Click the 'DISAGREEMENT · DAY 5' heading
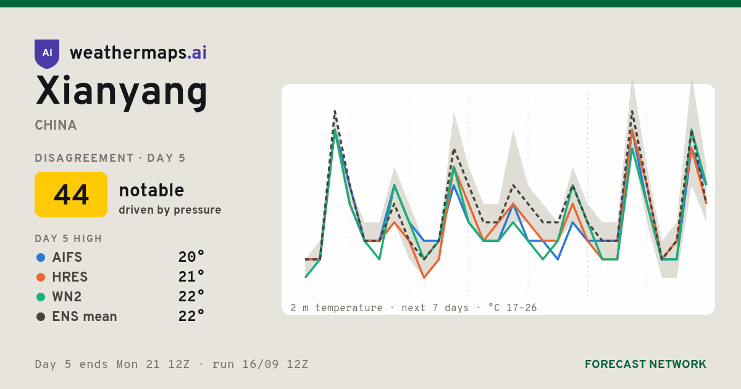Viewport: 741px width, 389px height. point(110,158)
